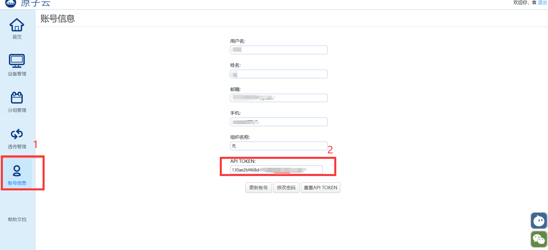Focus the 手机 input field
Screen dimensions: 548x250
tap(279, 122)
